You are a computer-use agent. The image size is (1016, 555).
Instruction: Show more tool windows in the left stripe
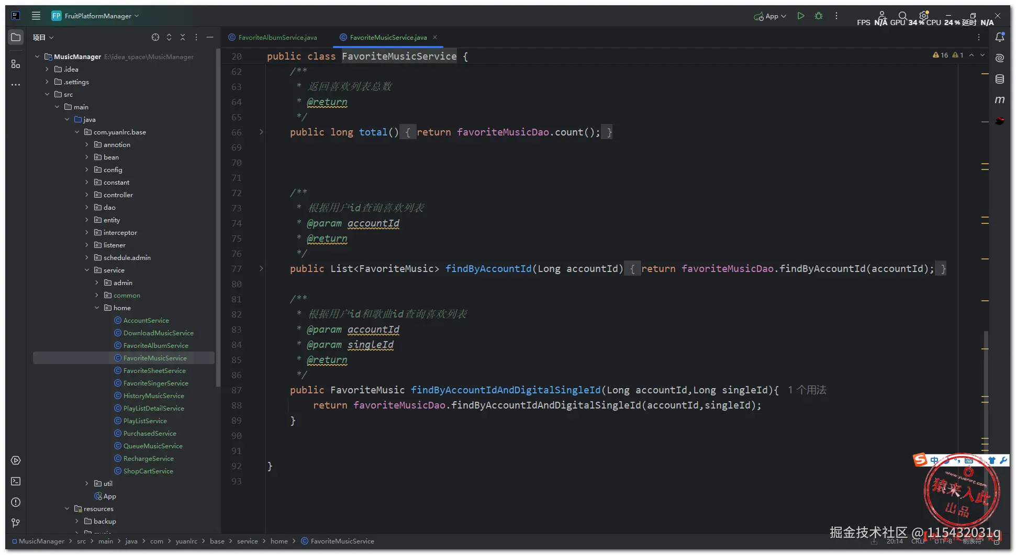pyautogui.click(x=16, y=84)
